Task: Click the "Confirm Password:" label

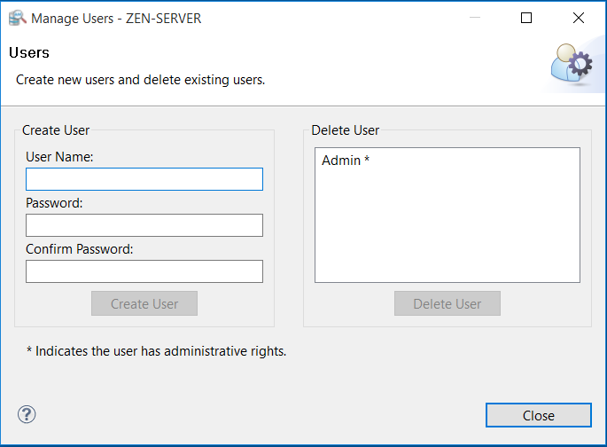Action: coord(80,249)
